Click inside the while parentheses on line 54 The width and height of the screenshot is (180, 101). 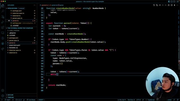57,74
